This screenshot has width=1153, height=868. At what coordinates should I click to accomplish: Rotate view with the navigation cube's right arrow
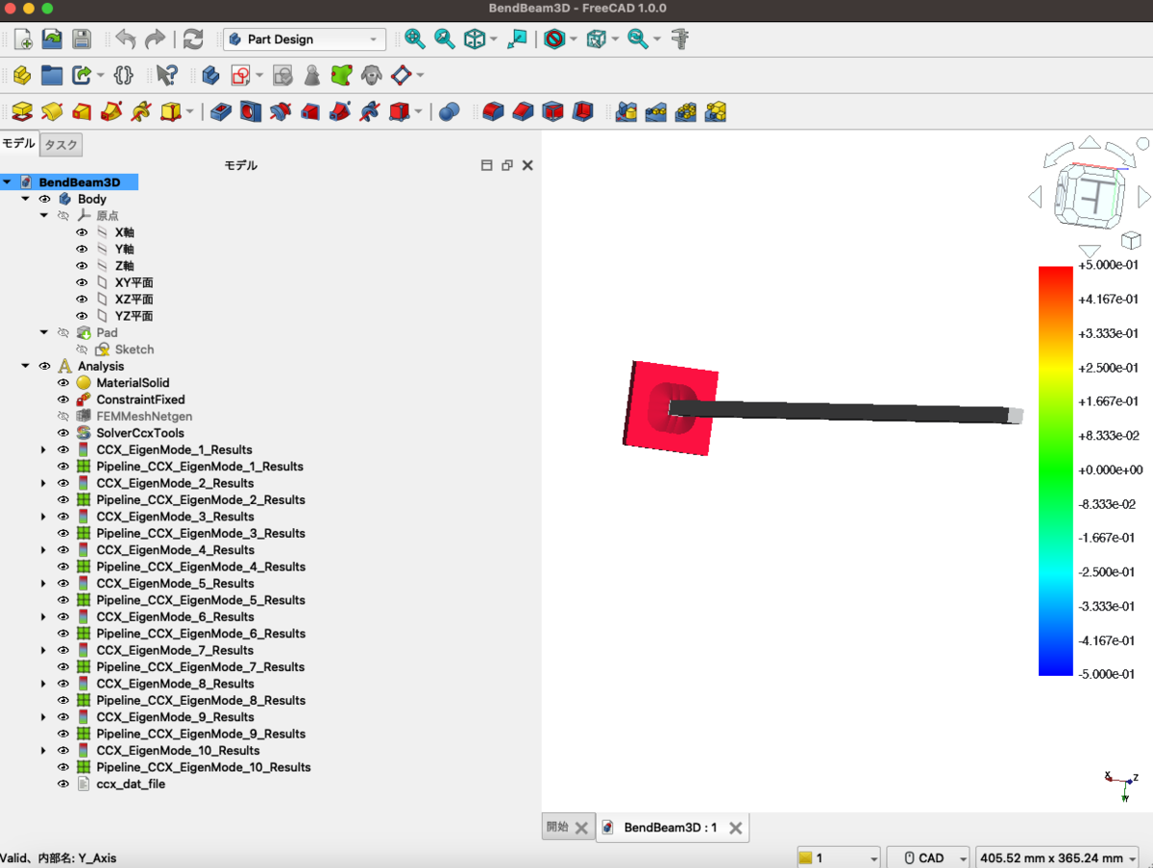[x=1144, y=197]
